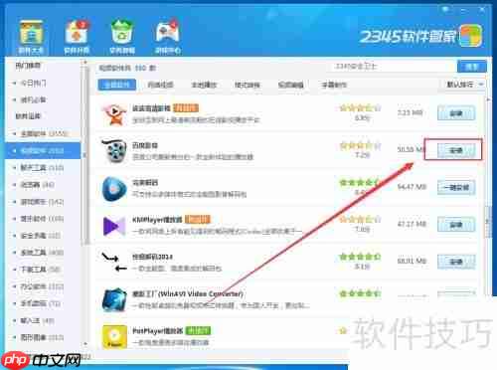
Task: Select 手机数码 category in sidebar
Action: 41,303
